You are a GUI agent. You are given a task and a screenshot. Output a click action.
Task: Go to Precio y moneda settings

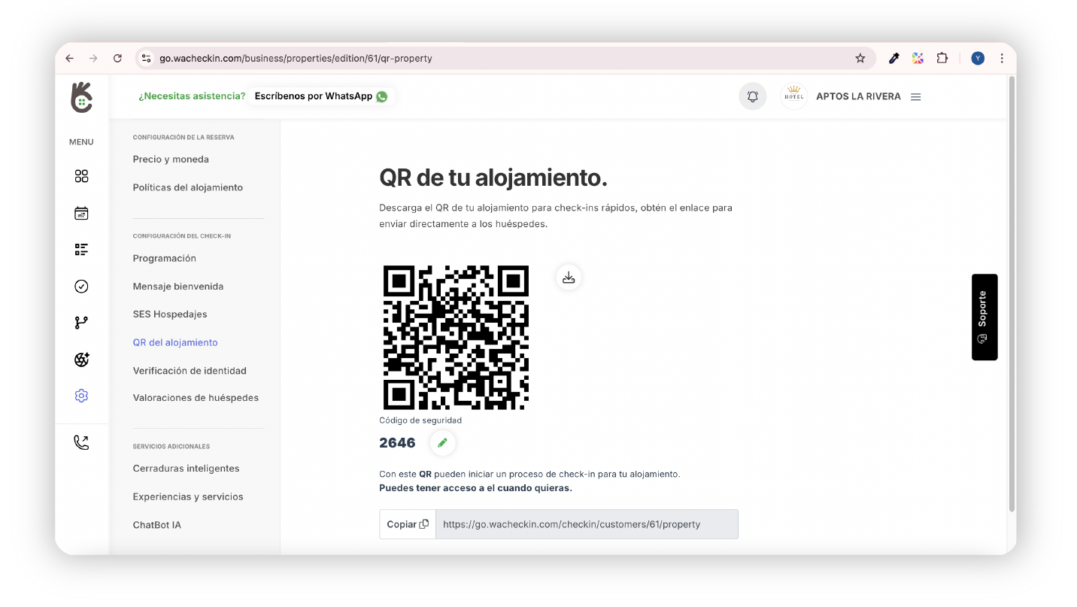[x=171, y=159]
